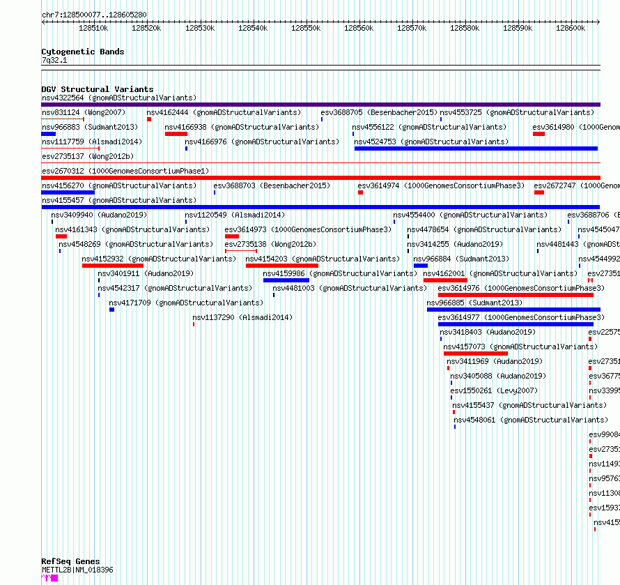Select nsv3401911 (Audano2019) label

pyautogui.click(x=146, y=273)
